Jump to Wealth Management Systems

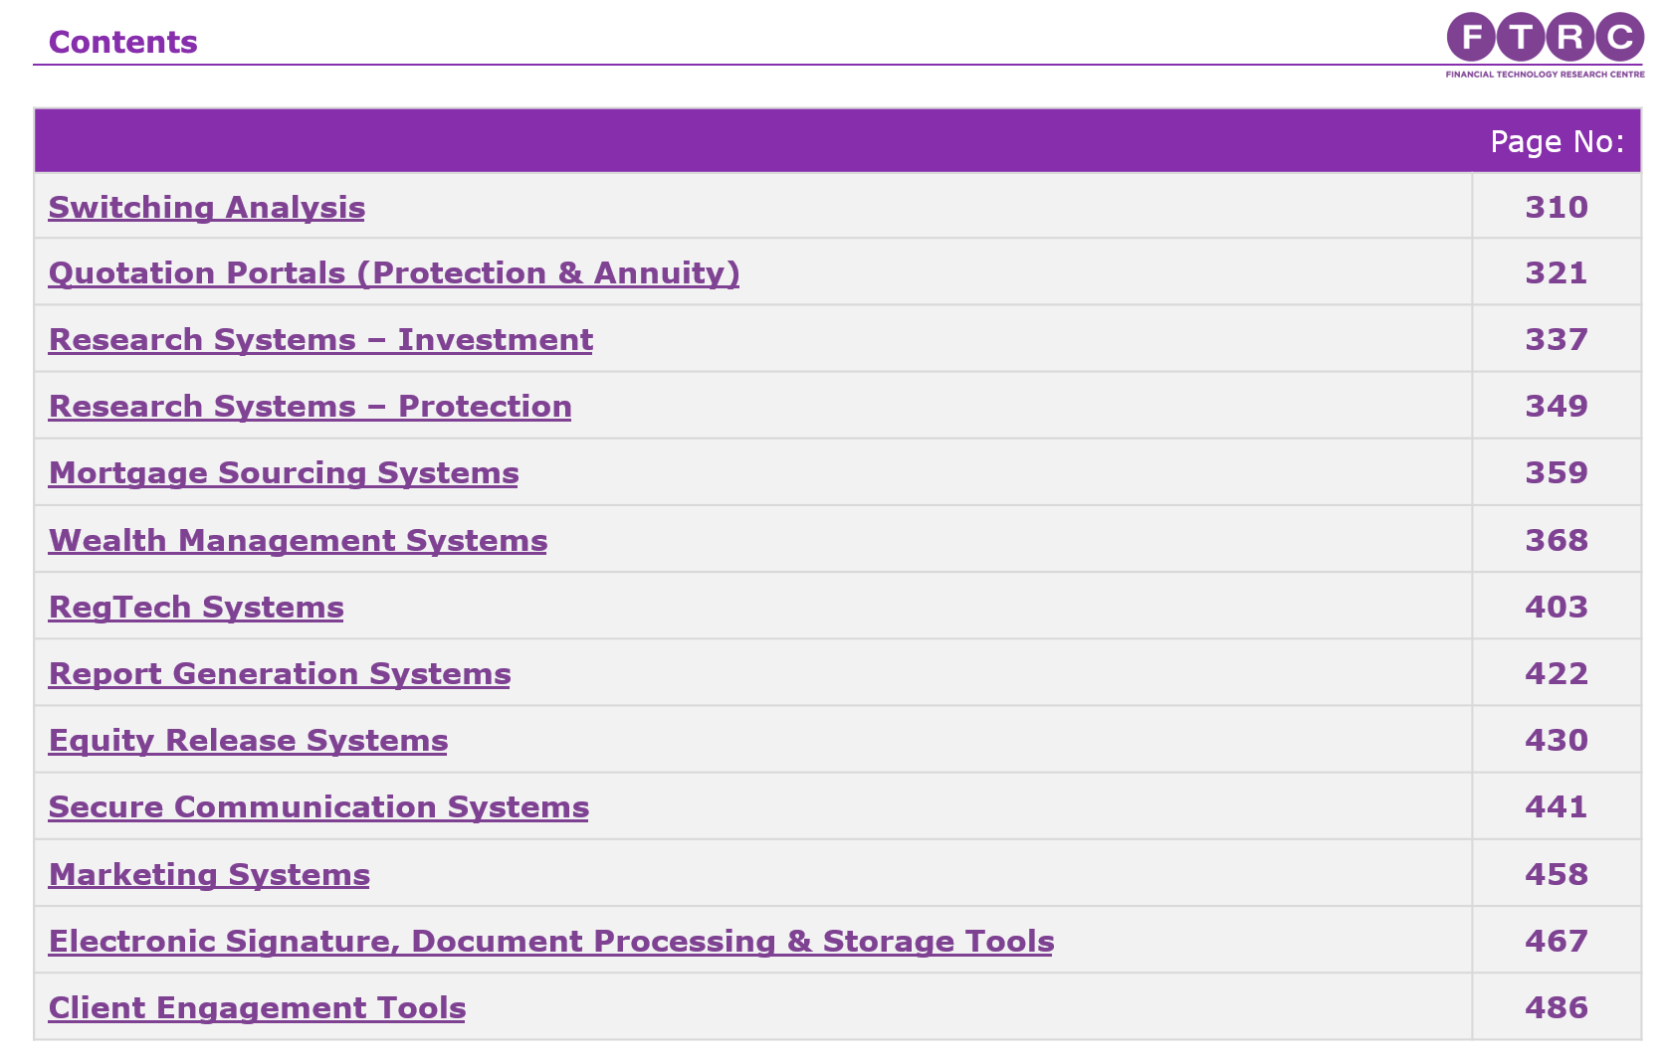298,540
